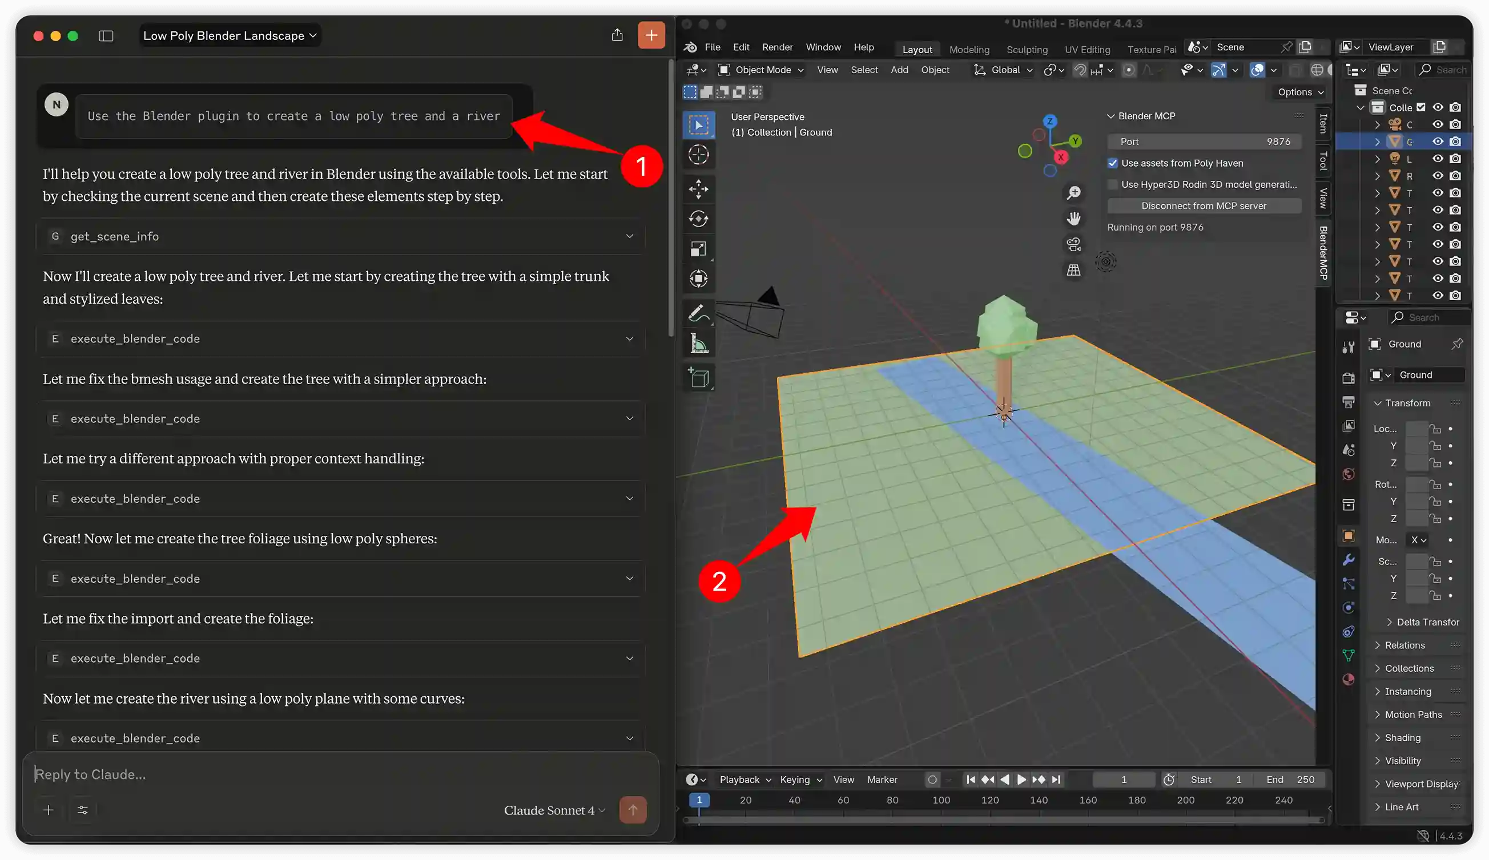
Task: Toggle camera view icon in viewport
Action: (1073, 245)
